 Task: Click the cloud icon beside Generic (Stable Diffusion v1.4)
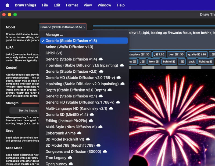[x=101, y=59]
